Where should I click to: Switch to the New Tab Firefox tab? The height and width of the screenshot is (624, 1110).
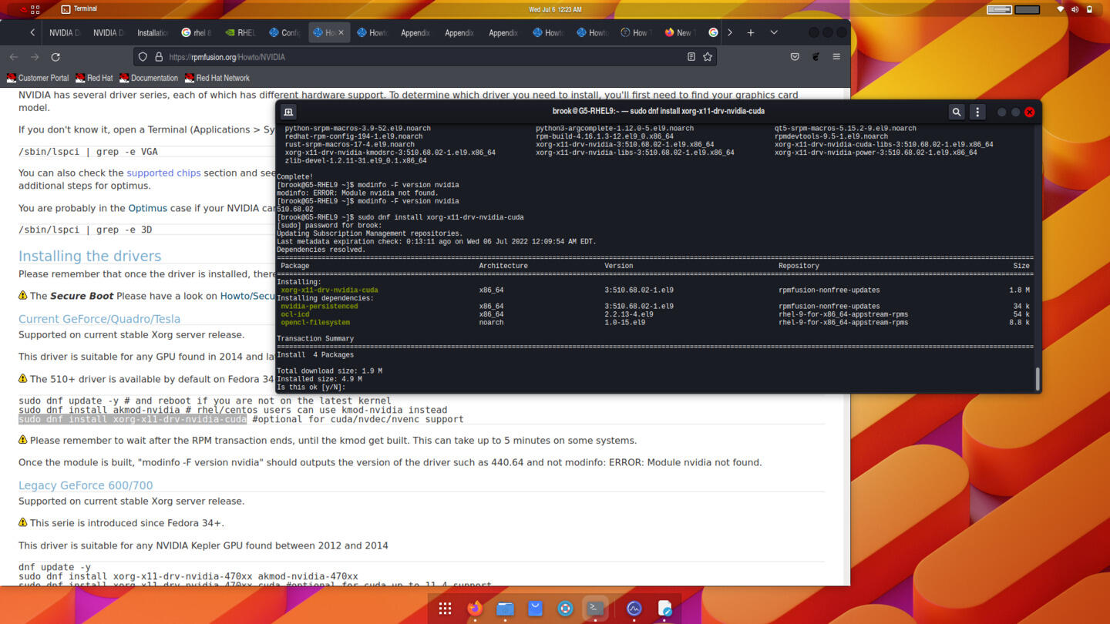pyautogui.click(x=679, y=32)
